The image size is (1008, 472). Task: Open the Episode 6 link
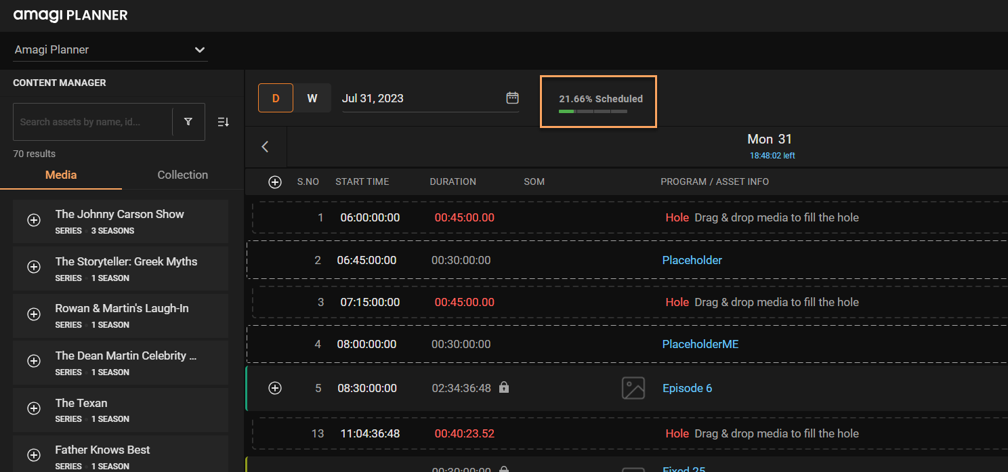pos(687,388)
